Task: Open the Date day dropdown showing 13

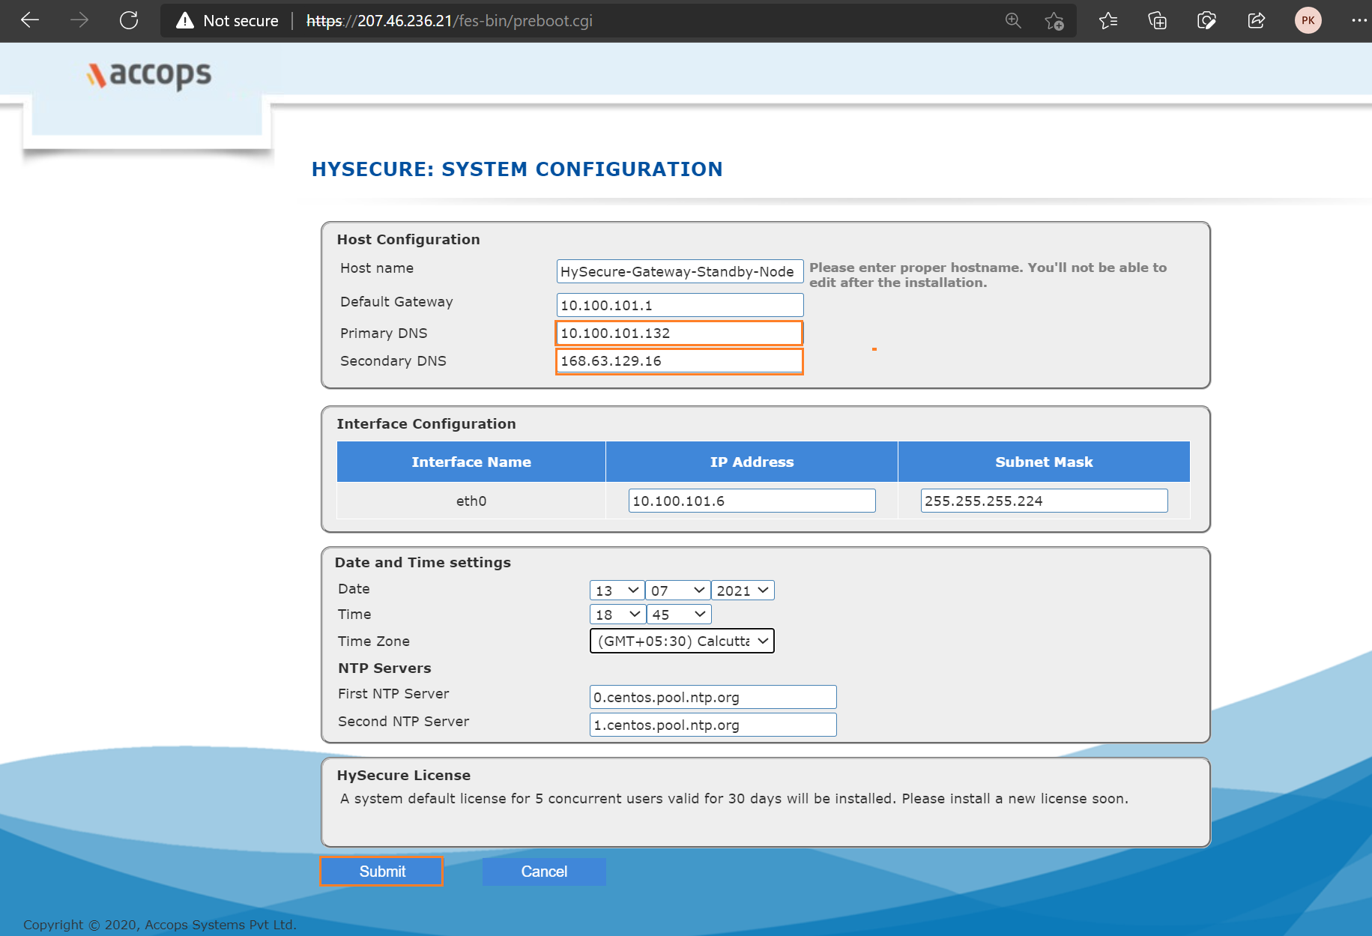Action: point(617,591)
